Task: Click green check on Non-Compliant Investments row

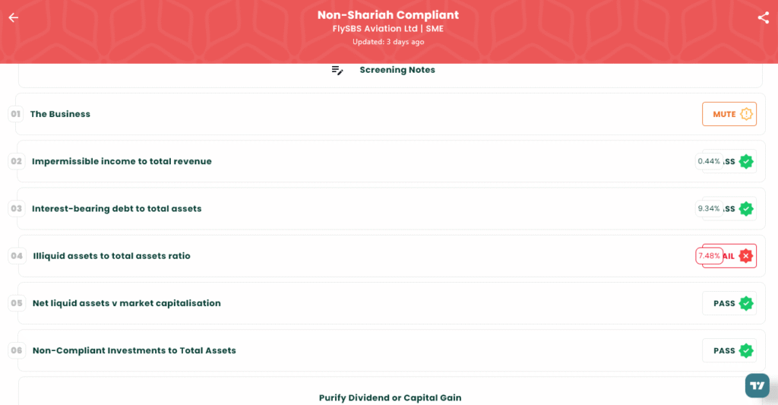Action: (x=746, y=351)
